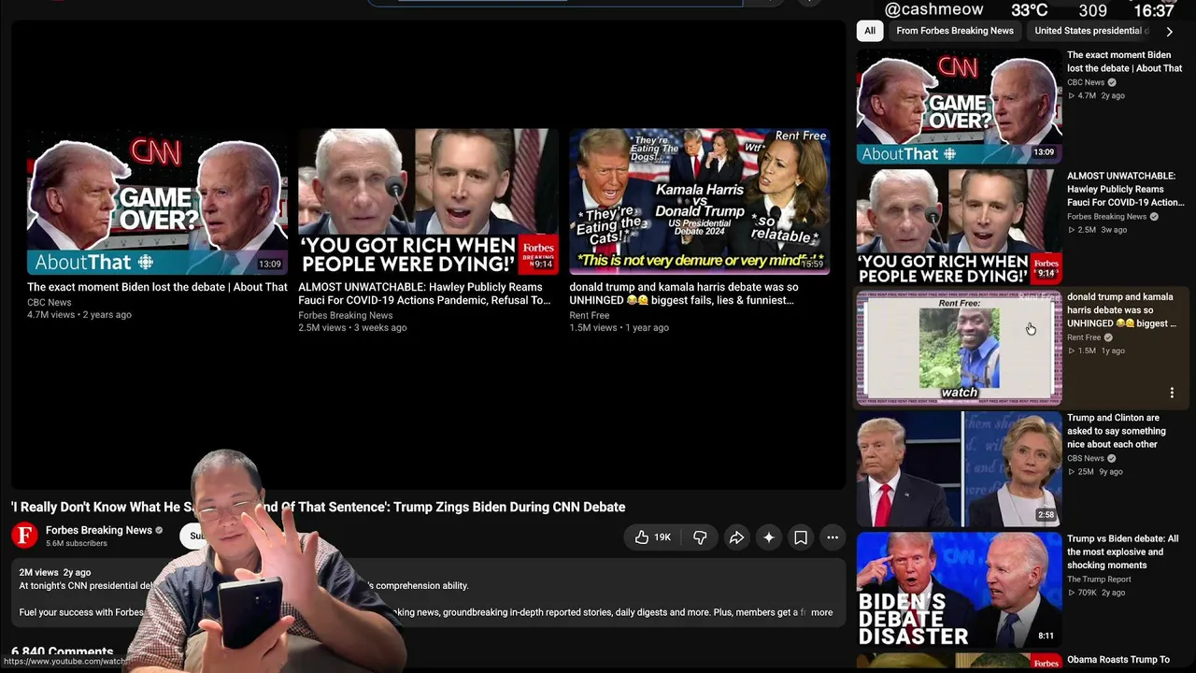Open end-screen title 'The exact moment Biden lost the debate'
The width and height of the screenshot is (1196, 673).
[x=157, y=287]
